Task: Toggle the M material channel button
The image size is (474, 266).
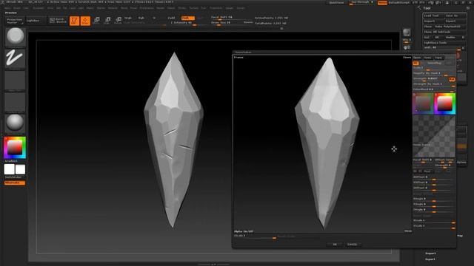Action: 154,18
